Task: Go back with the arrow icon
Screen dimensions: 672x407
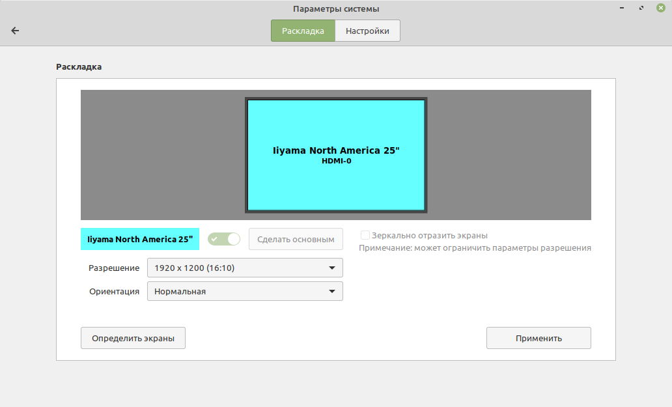Action: click(x=15, y=31)
